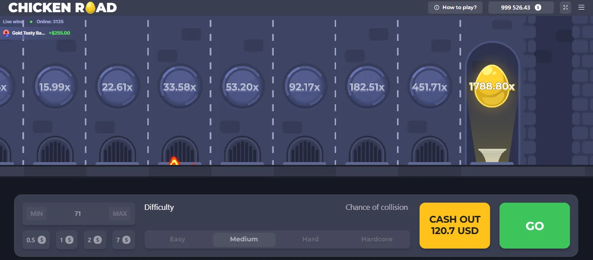Click the 22.61x multiplier manhole
The height and width of the screenshot is (260, 593).
point(117,87)
